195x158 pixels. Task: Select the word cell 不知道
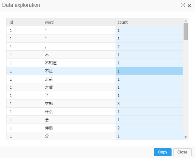click(x=79, y=63)
